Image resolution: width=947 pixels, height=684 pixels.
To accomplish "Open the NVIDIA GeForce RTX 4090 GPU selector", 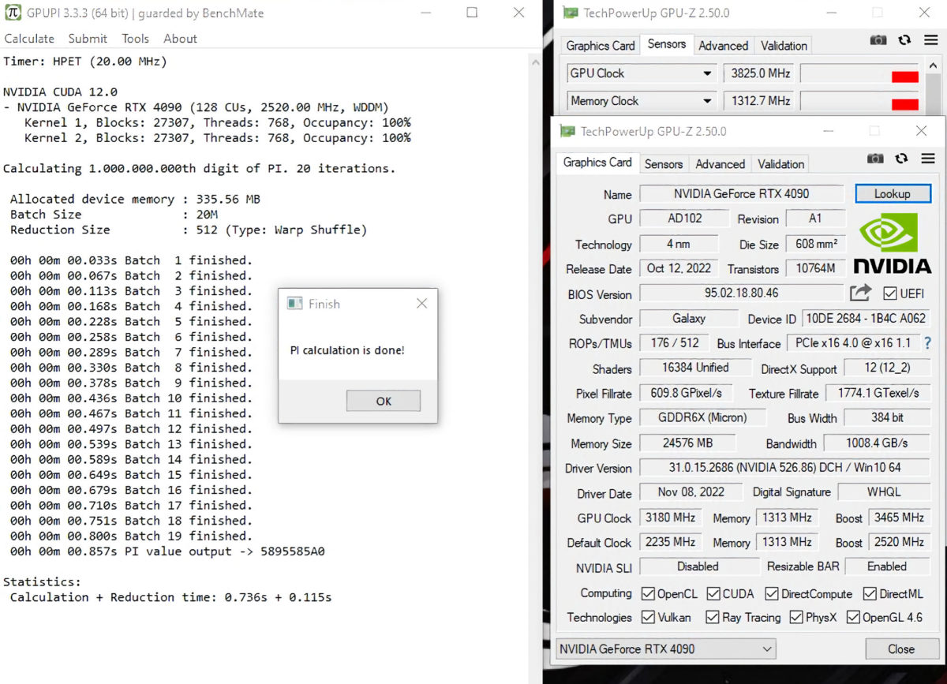I will [665, 648].
